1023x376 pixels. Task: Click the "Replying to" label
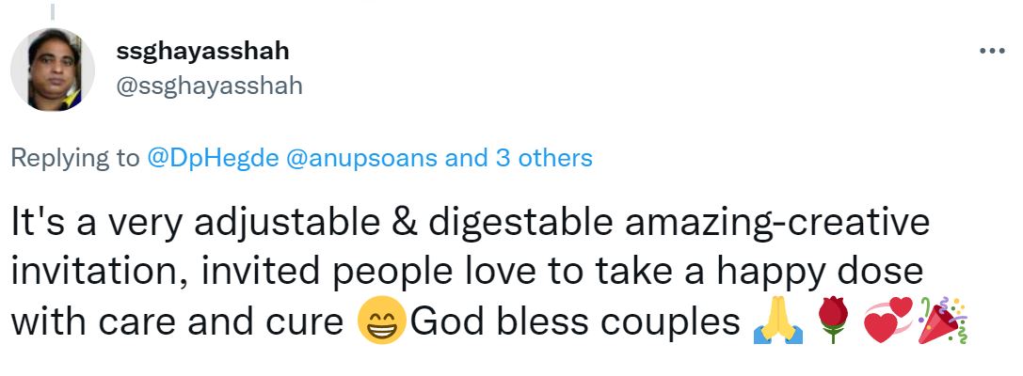point(74,157)
